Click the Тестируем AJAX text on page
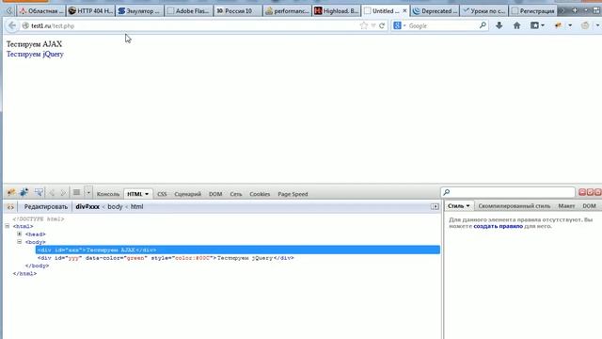The image size is (602, 339). coord(34,44)
